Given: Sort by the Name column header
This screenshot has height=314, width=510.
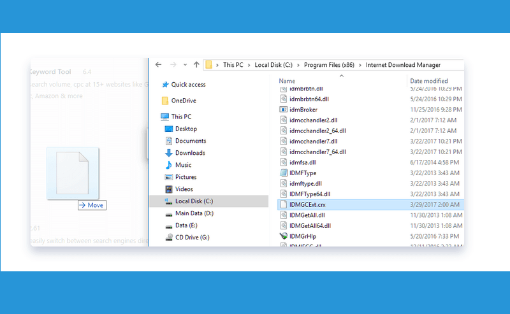Looking at the screenshot, I should coord(287,81).
